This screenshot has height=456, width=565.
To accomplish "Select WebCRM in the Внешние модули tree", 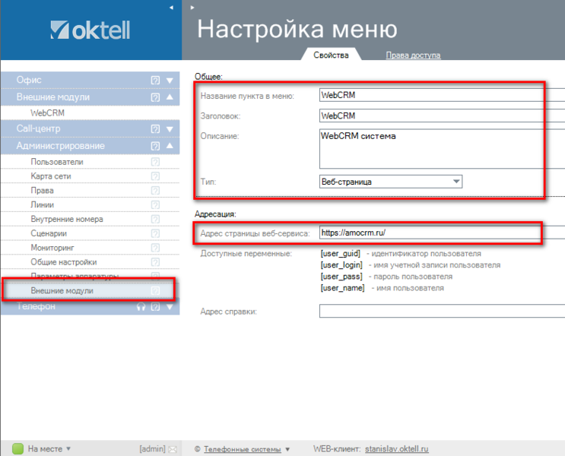I will coord(47,112).
